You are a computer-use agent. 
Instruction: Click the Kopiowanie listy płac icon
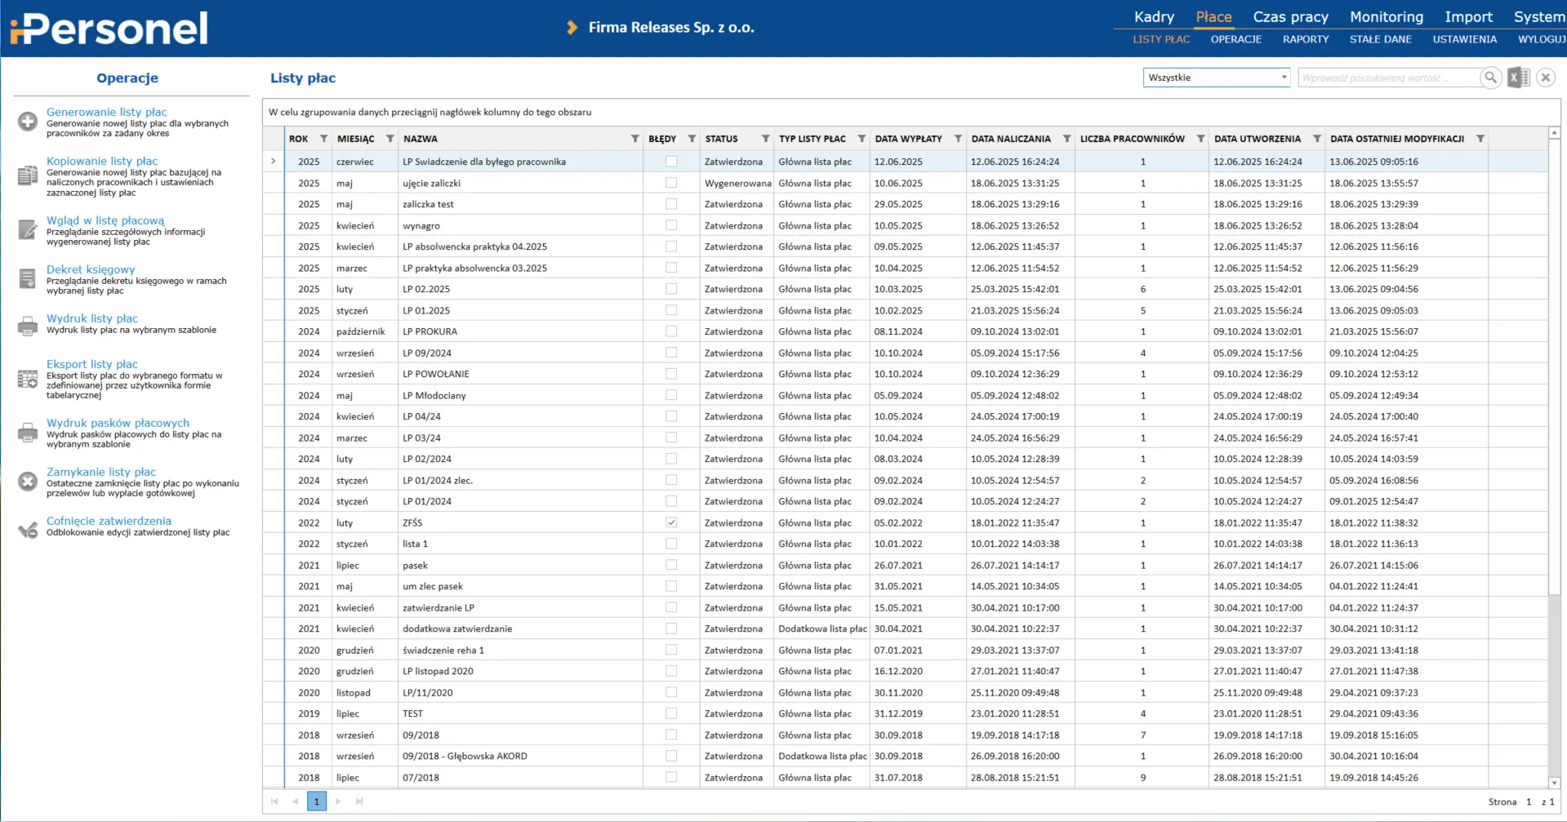pos(28,176)
